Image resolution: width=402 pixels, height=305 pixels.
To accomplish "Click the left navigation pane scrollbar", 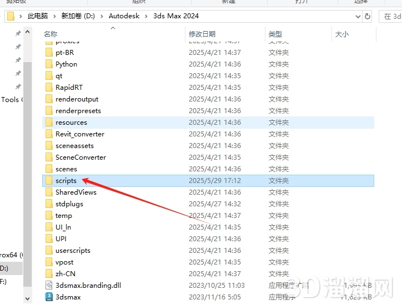I will click(x=27, y=166).
